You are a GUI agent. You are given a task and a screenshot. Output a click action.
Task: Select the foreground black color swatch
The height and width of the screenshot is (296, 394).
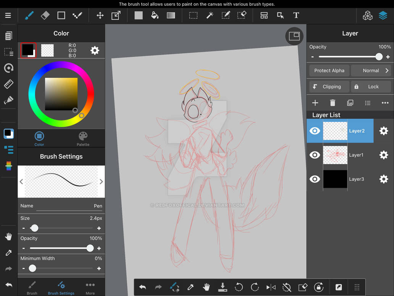click(x=28, y=50)
